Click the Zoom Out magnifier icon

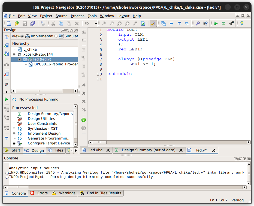(111, 23)
